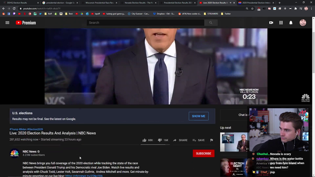Open the NBC News channel avatar

click(14, 153)
